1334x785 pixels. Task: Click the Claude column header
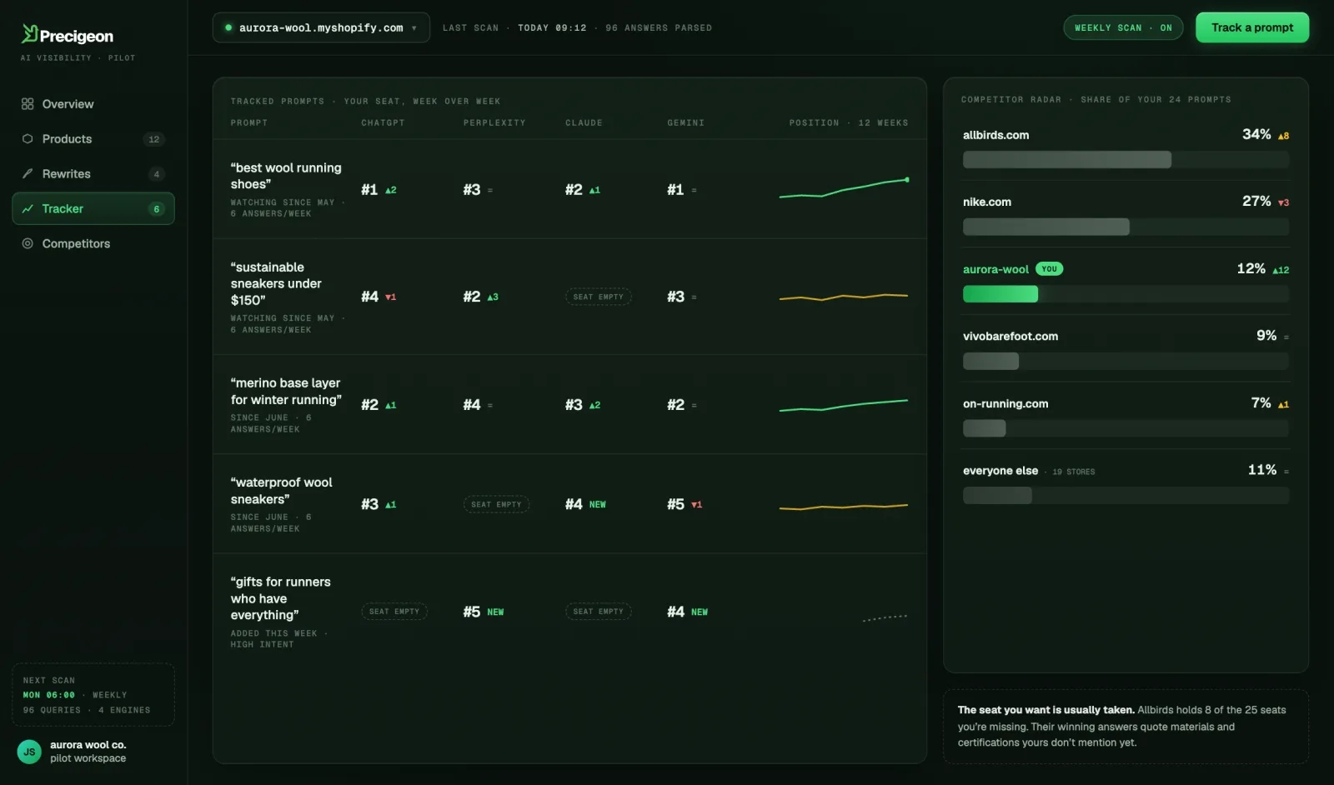tap(584, 122)
